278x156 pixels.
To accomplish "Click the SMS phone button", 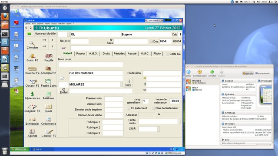I will [128, 83].
